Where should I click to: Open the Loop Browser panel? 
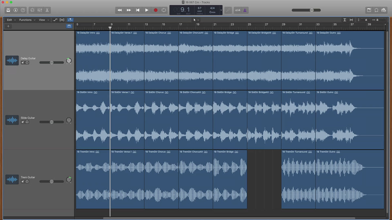[x=376, y=10]
